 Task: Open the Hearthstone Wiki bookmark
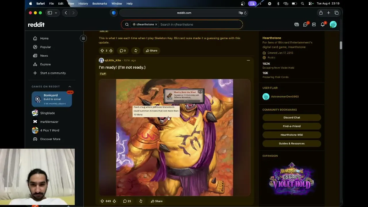(x=292, y=135)
